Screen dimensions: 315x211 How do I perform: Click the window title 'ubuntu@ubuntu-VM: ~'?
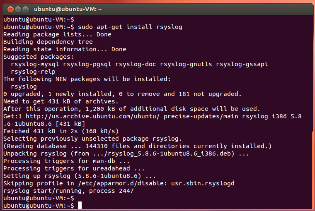point(68,9)
